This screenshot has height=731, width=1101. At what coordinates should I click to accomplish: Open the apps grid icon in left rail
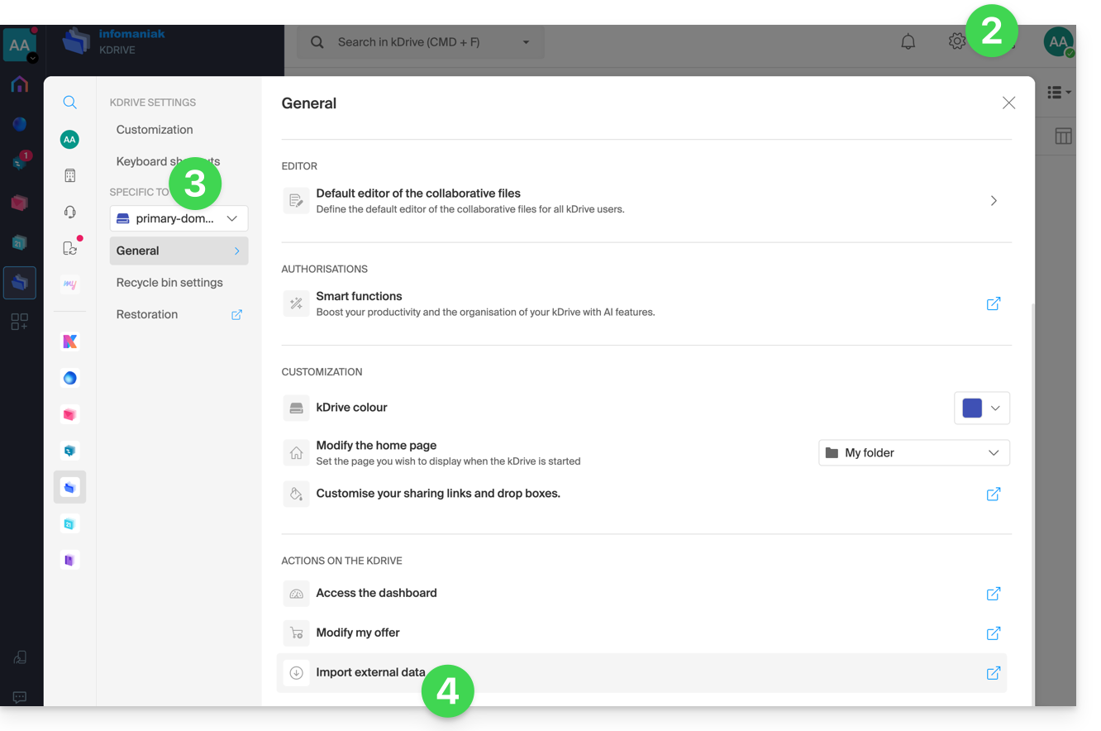20,322
